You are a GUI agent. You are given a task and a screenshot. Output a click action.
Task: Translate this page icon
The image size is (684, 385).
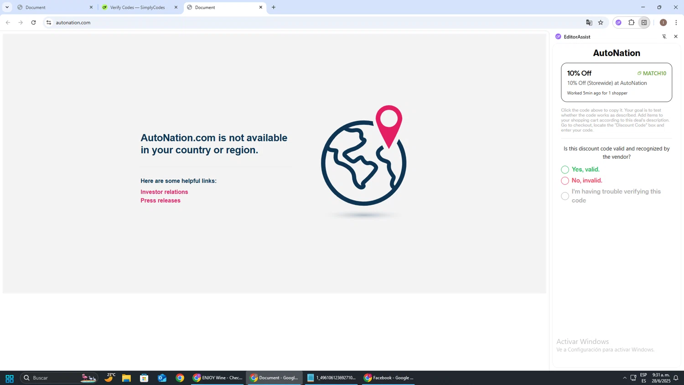(x=589, y=22)
